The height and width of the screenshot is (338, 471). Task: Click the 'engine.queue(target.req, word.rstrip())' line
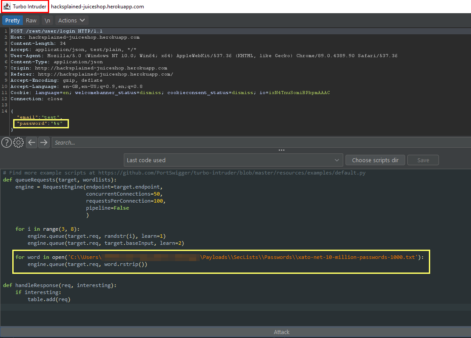point(87,264)
